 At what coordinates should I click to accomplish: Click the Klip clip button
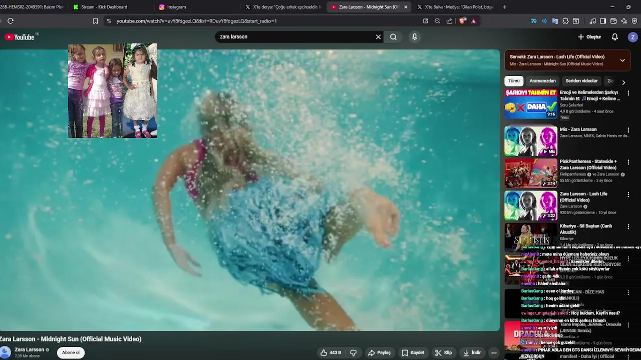tap(443, 352)
